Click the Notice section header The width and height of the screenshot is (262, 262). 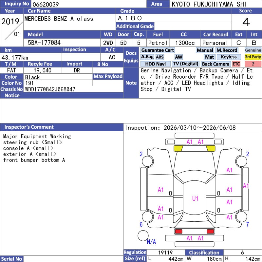tap(12, 95)
